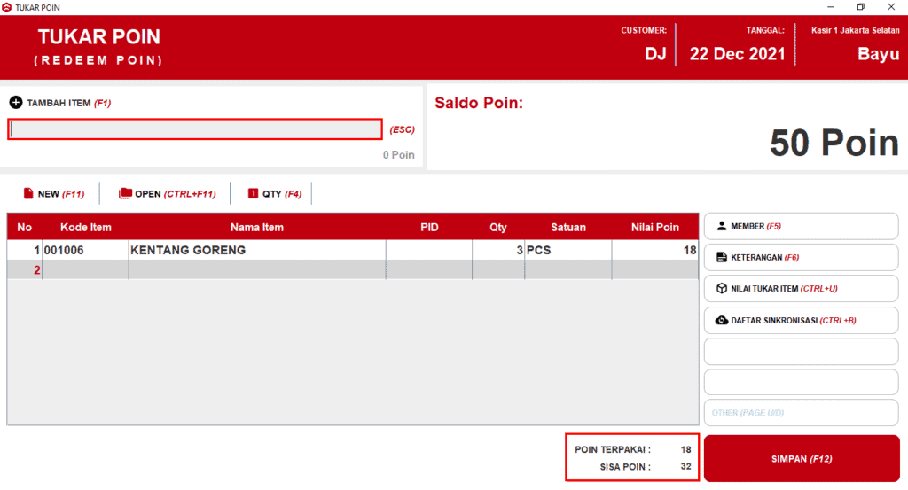Image resolution: width=908 pixels, height=490 pixels.
Task: Click the Daftar Sinkronisasi cloud icon
Action: click(721, 320)
